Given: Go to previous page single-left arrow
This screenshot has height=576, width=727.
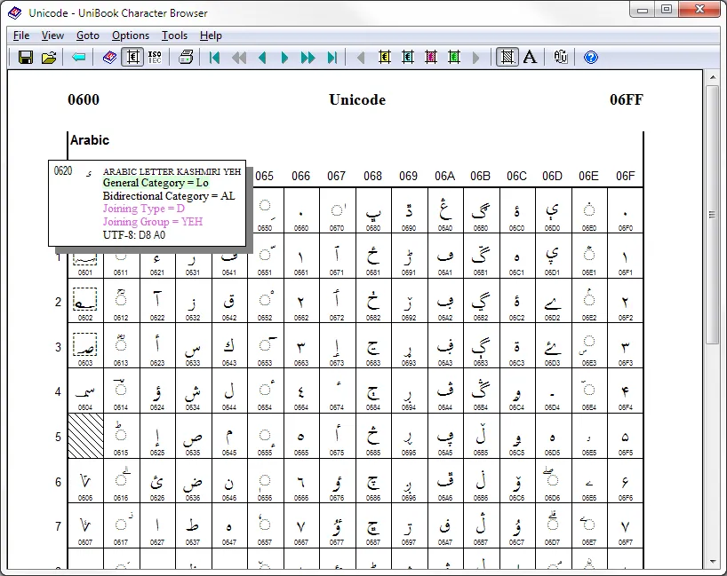Looking at the screenshot, I should point(262,58).
